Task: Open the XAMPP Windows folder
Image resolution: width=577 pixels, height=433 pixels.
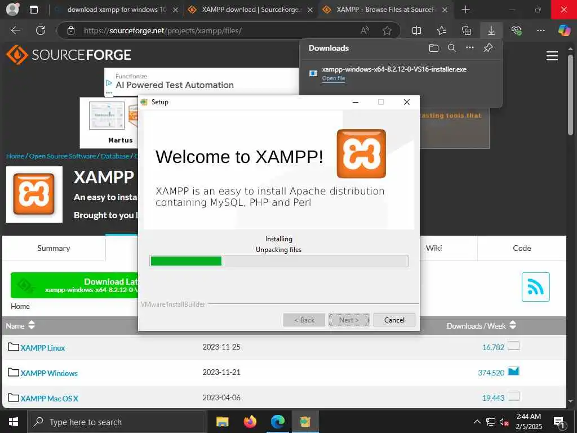Action: (49, 373)
